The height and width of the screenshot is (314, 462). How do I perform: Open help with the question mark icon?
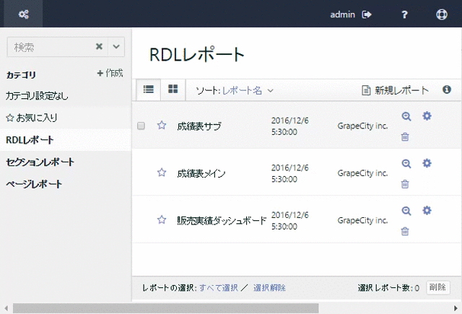404,14
